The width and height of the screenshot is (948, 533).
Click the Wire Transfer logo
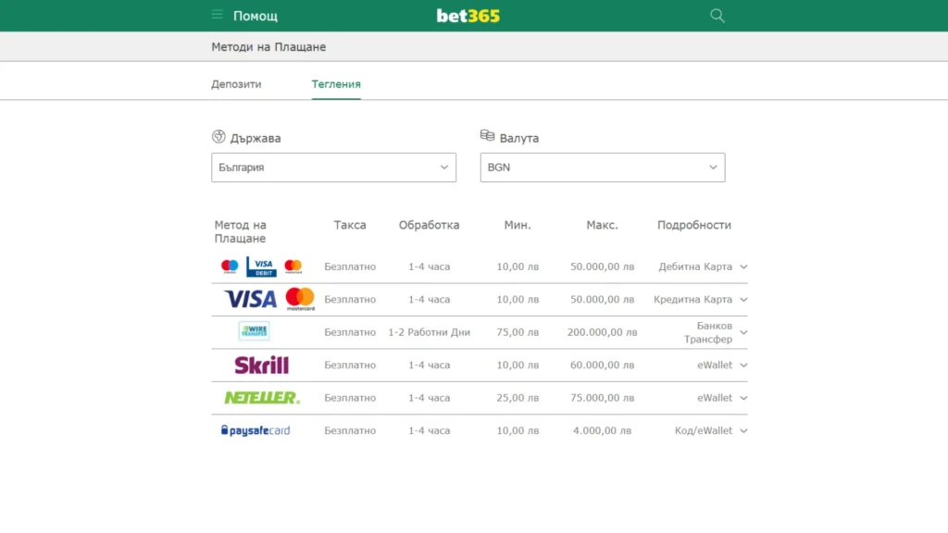point(254,332)
